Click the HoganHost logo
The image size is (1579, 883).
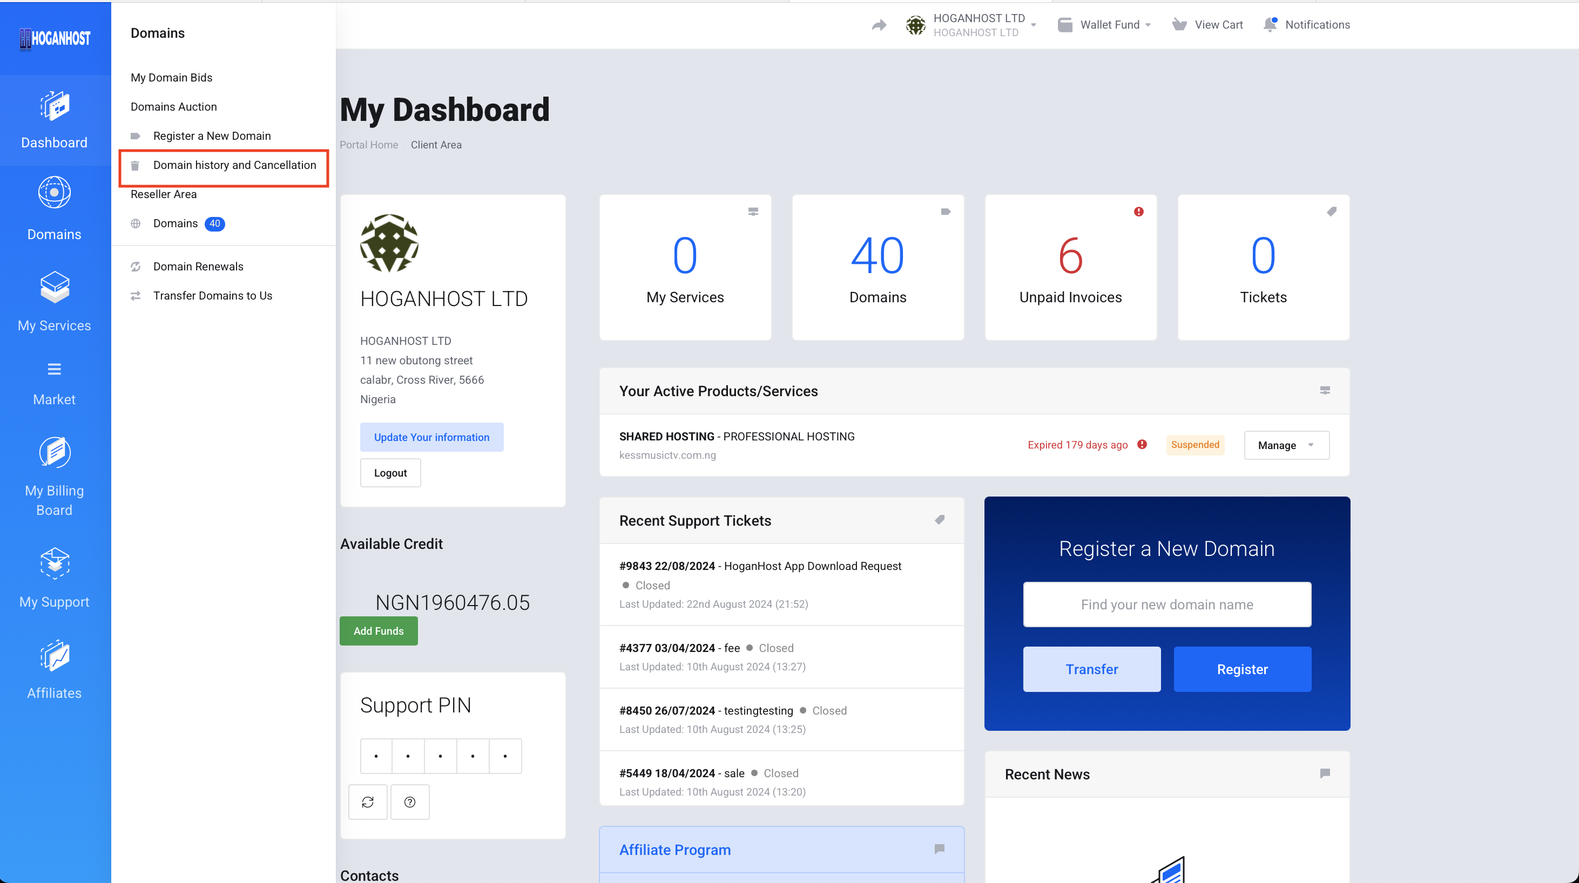pyautogui.click(x=55, y=38)
